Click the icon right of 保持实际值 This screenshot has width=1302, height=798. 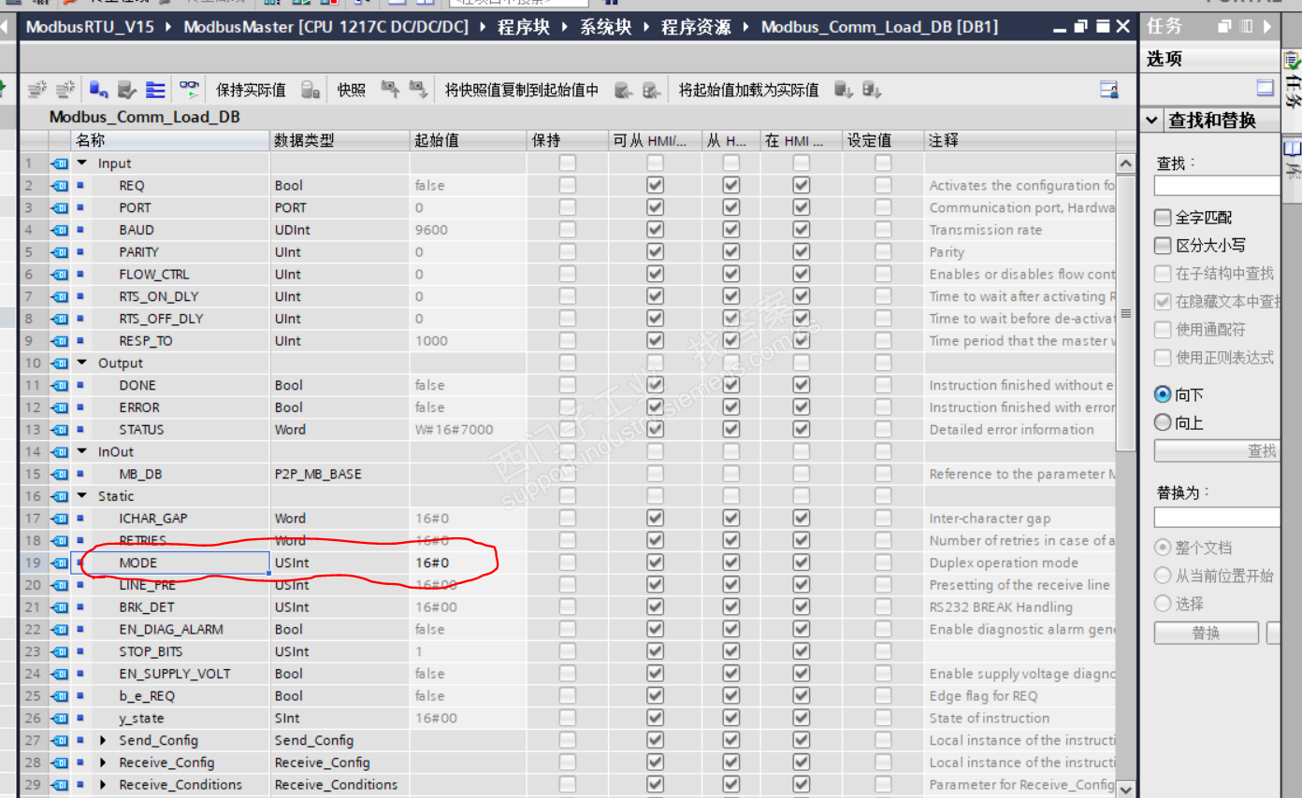click(311, 90)
